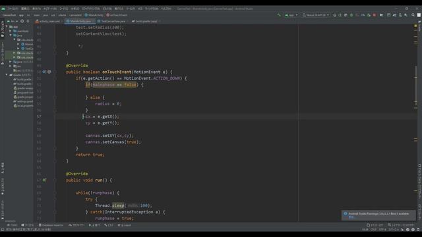This screenshot has height=237, width=422.
Task: Click the Android Studio logo icon
Action: [3, 9]
